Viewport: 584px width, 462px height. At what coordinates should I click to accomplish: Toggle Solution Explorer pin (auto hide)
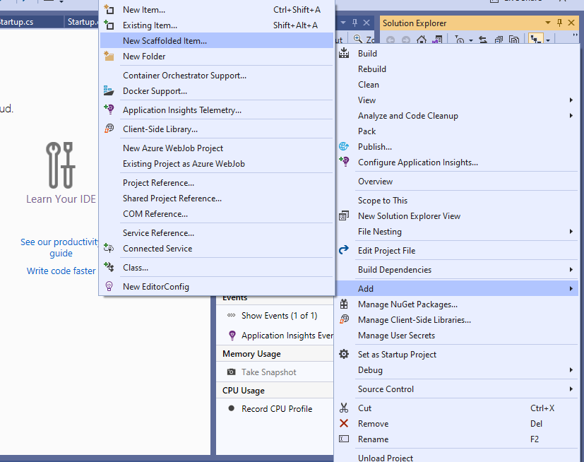pyautogui.click(x=559, y=23)
